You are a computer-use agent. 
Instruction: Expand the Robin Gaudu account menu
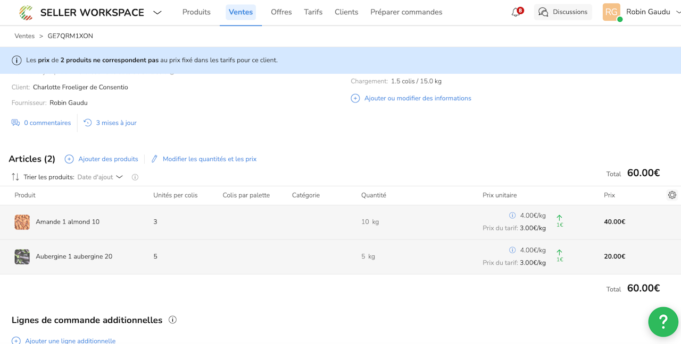677,12
